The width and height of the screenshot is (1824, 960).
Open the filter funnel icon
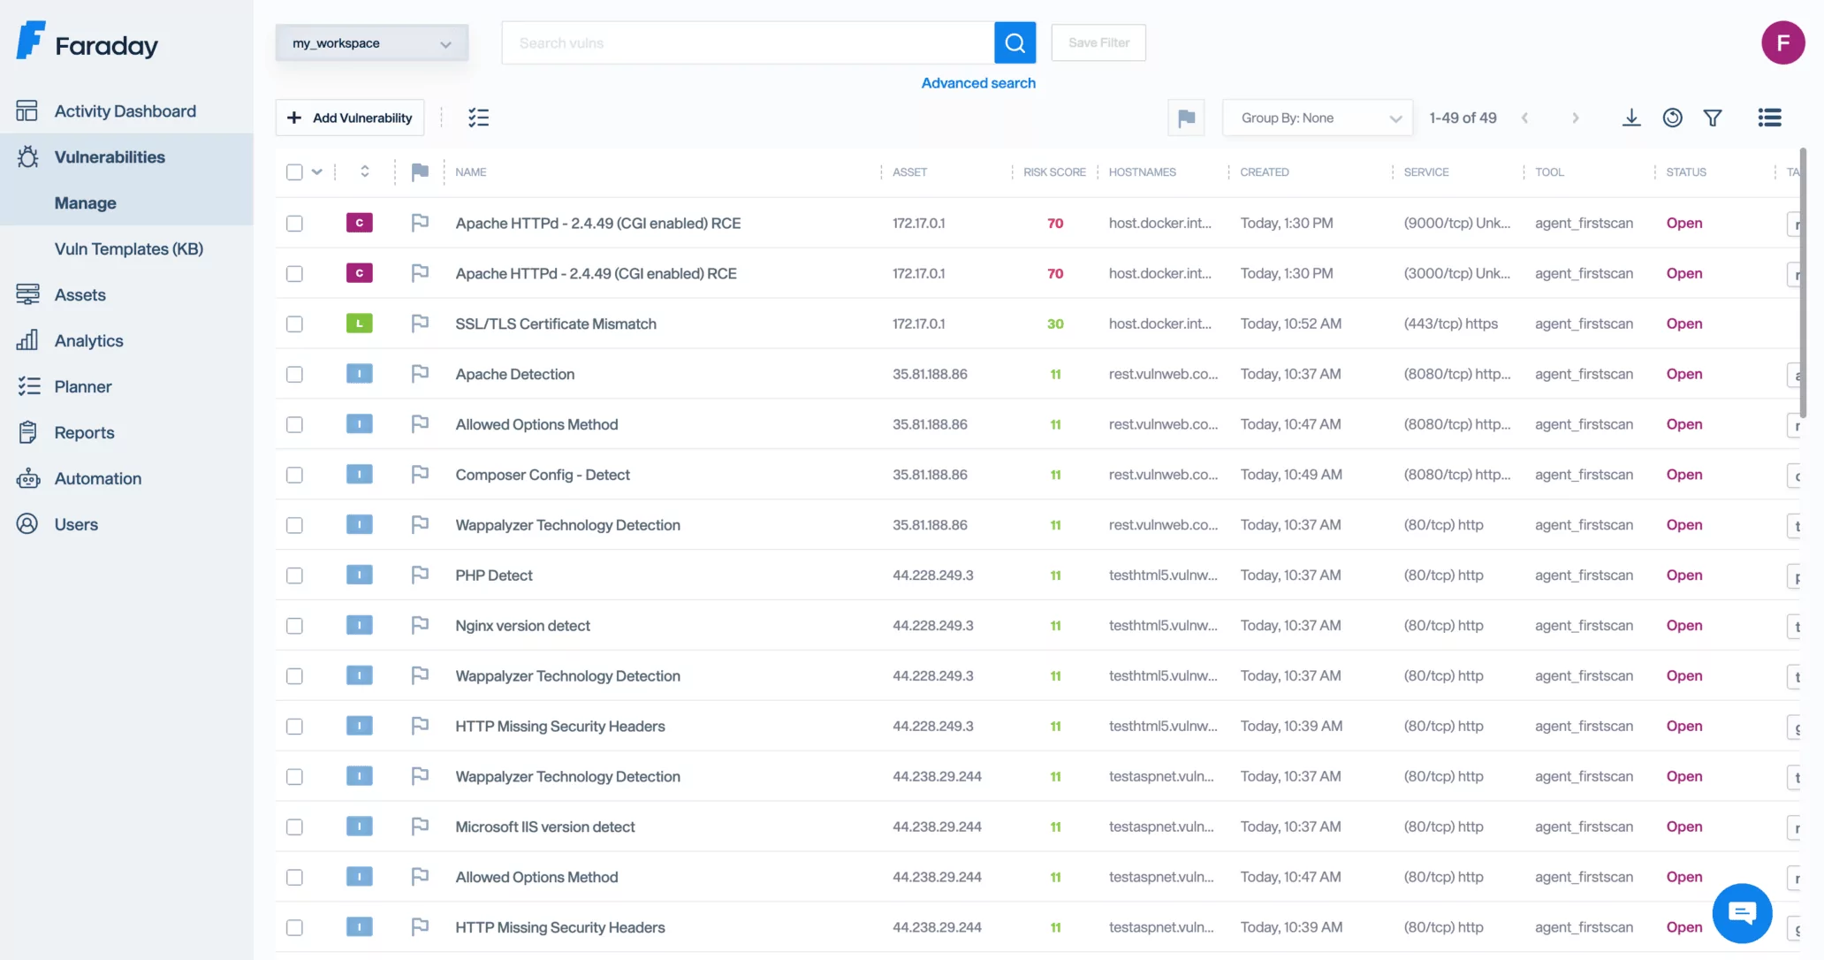click(x=1713, y=118)
